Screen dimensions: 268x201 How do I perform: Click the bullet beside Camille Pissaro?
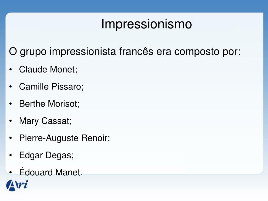(10, 87)
